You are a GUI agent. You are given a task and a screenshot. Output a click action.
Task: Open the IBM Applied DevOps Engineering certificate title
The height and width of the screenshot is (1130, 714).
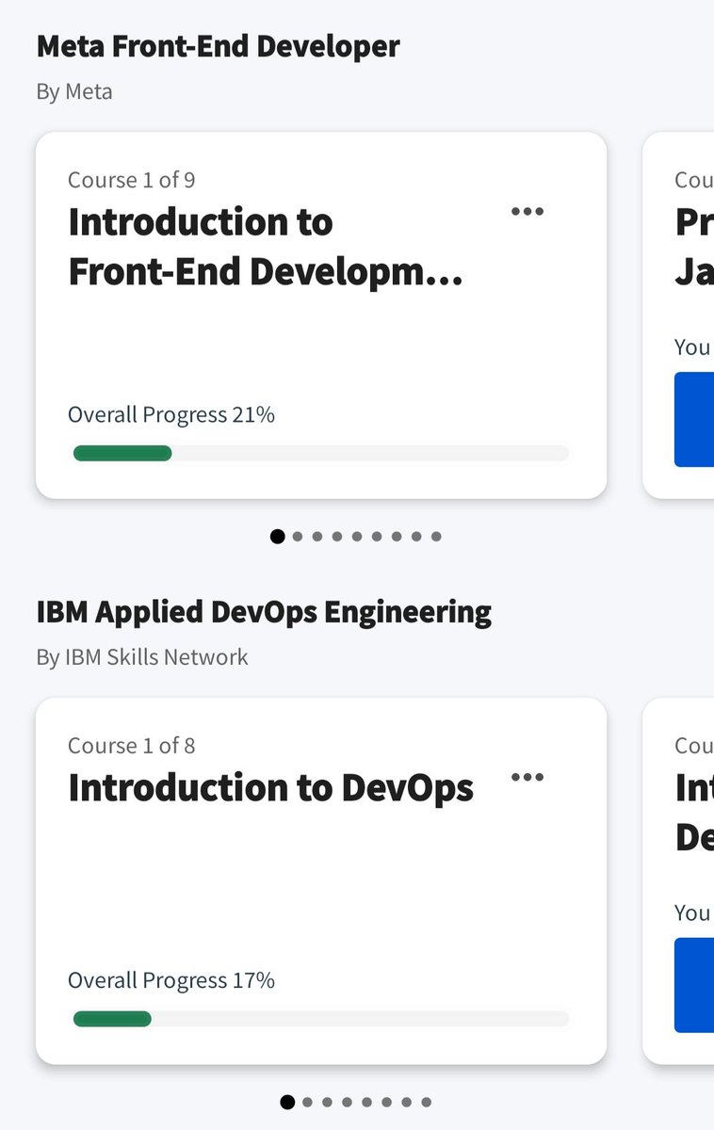pos(264,612)
